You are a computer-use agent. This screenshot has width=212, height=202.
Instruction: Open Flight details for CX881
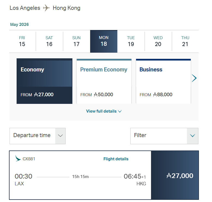(x=116, y=159)
